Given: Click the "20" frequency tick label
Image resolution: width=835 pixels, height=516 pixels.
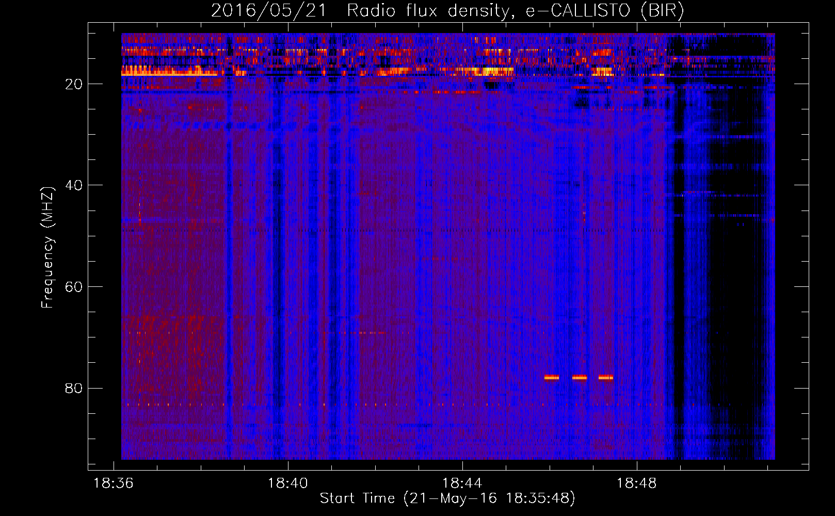Looking at the screenshot, I should (74, 84).
